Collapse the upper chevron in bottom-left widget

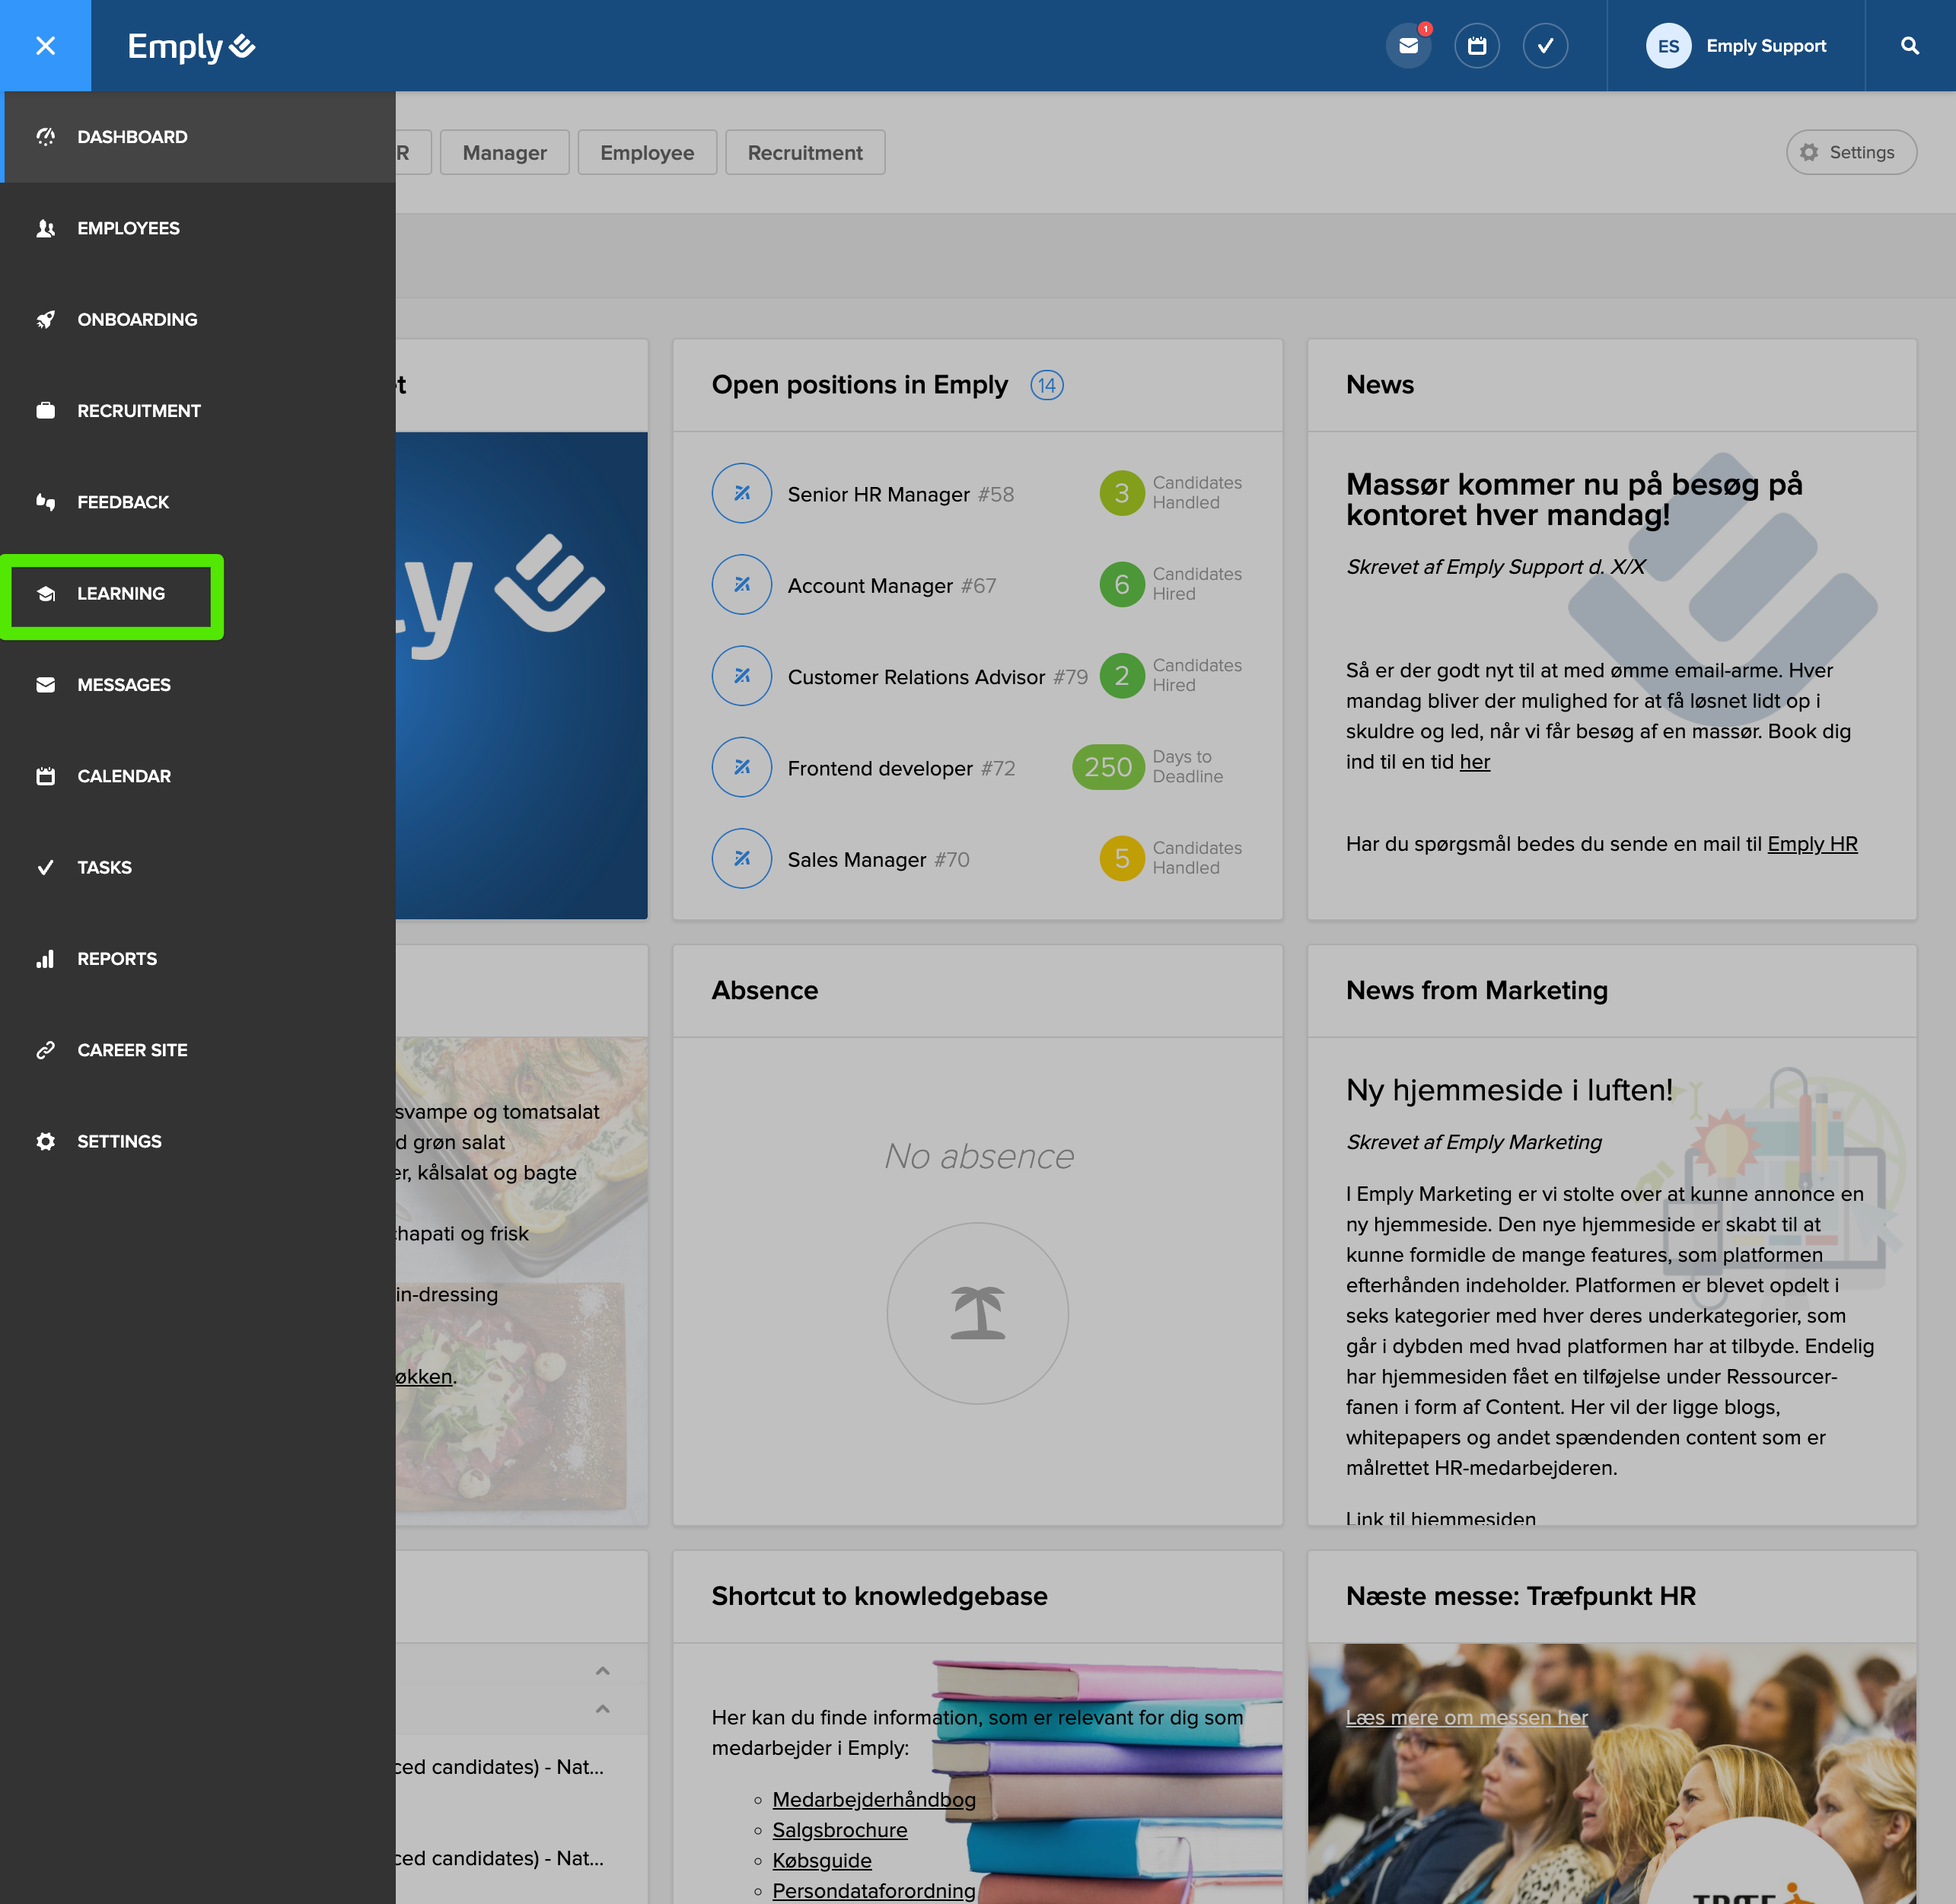point(602,1671)
